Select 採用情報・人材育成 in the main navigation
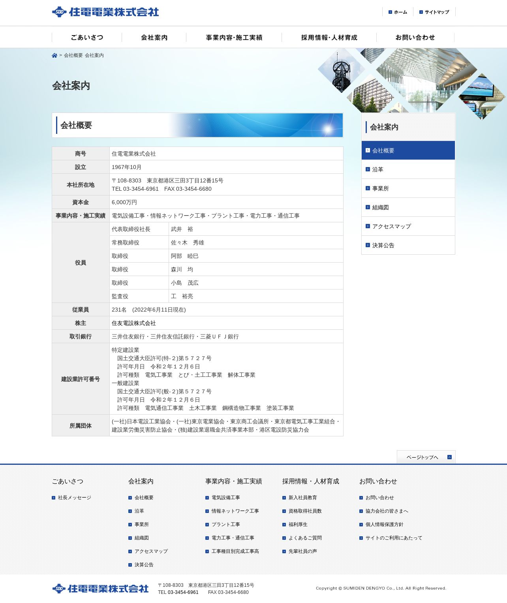 click(329, 38)
